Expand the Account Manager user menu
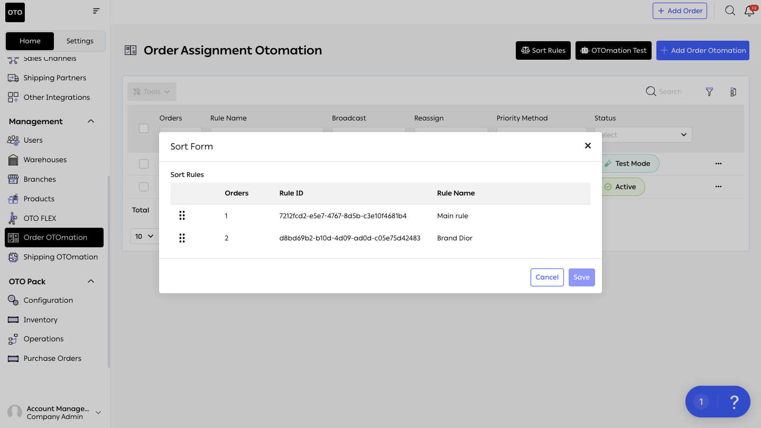761x428 pixels. pos(98,413)
